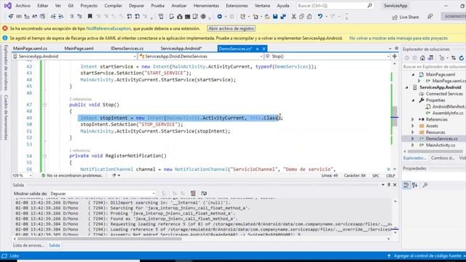Click the bookmark toggle icon in the toolbar
This screenshot has height=262, width=466.
tap(90, 17)
